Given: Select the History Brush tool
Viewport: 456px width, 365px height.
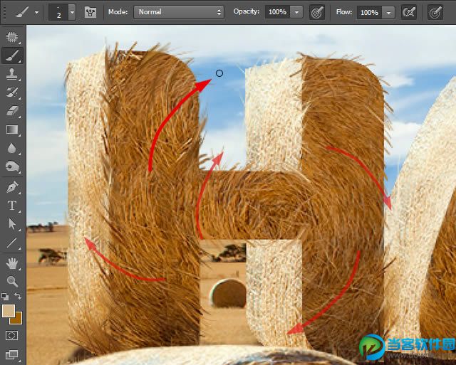Looking at the screenshot, I should coord(12,92).
